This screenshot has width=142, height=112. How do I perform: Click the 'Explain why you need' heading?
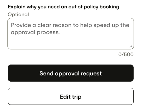64,7
